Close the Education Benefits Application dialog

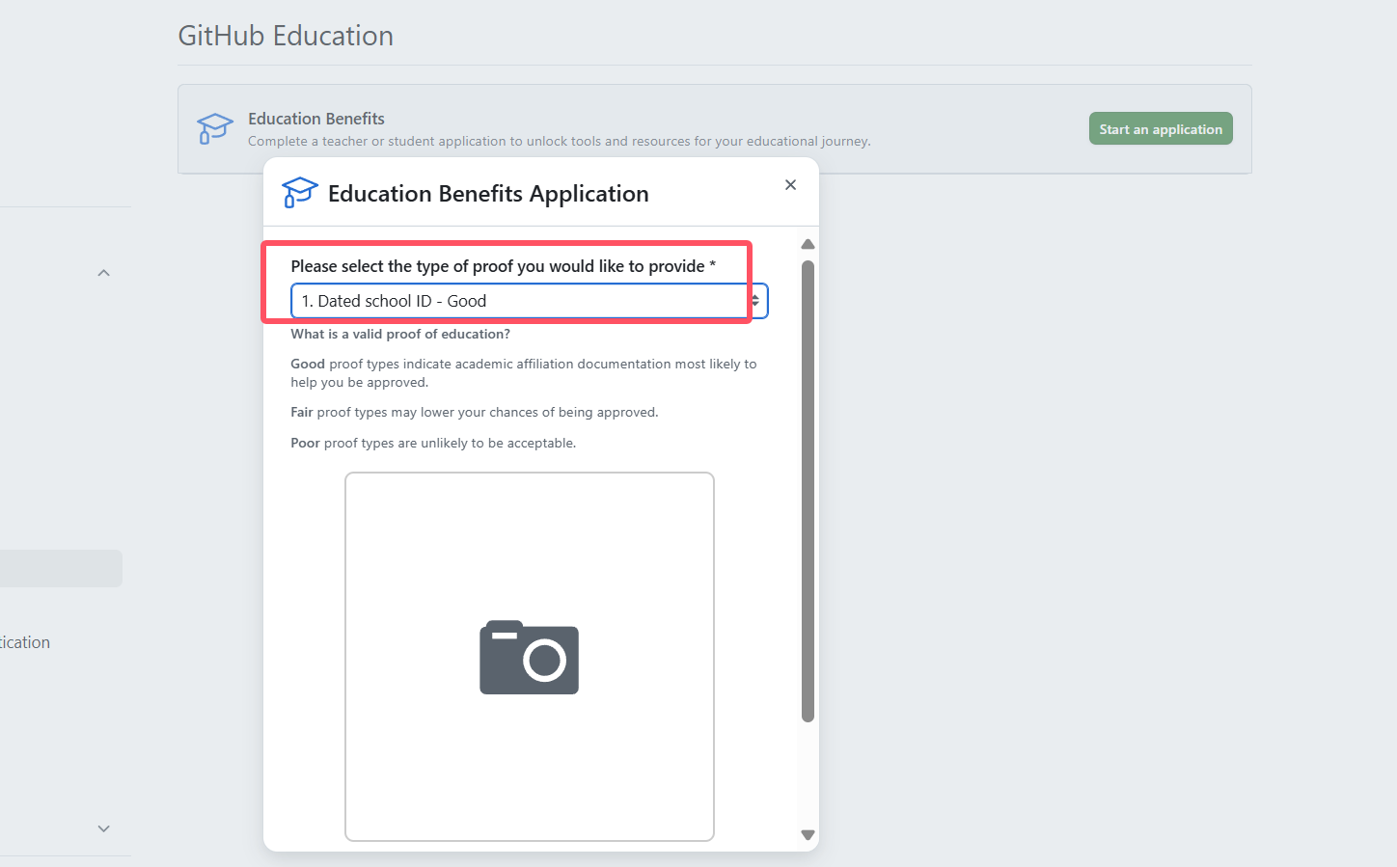tap(790, 185)
